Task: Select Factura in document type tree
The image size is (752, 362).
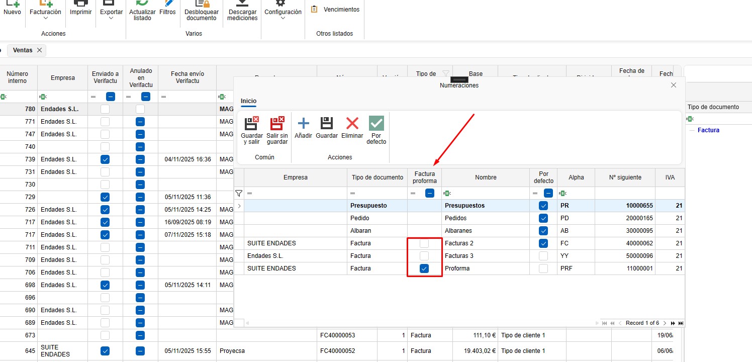Action: (708, 130)
